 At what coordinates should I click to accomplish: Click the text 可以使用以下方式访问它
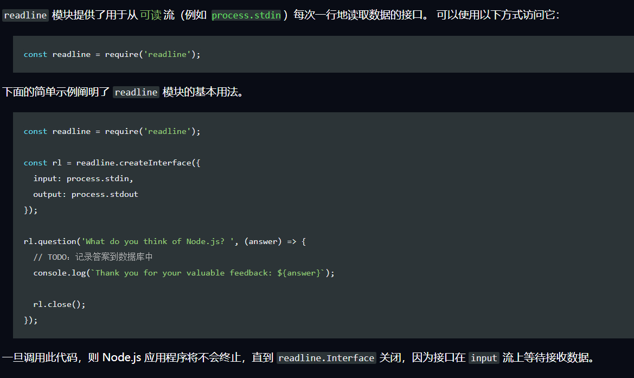(x=496, y=15)
